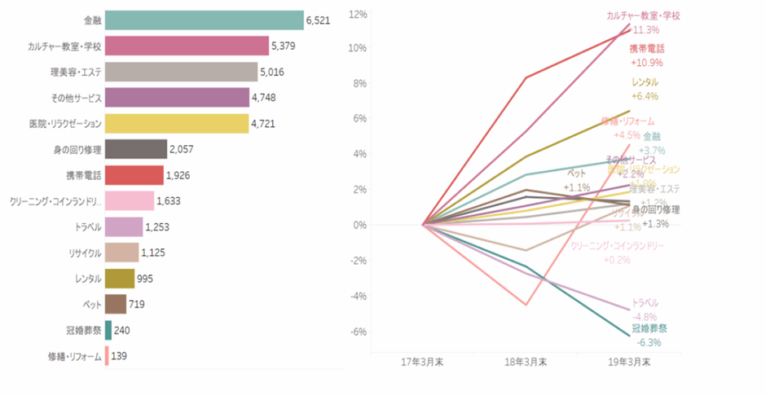Screen dimensions: 766x396
Task: Click the 身の回り修理 dark bar
Action: click(136, 149)
